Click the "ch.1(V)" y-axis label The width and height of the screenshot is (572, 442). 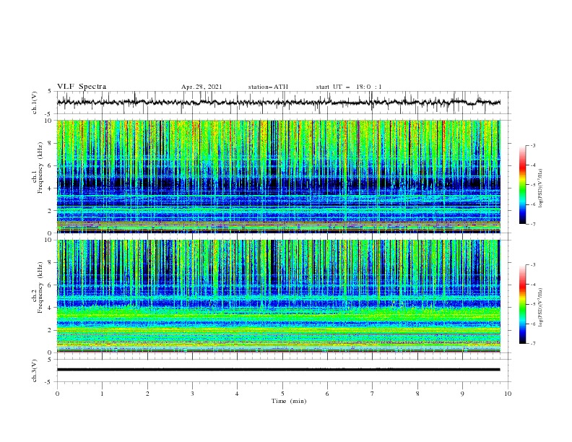point(35,103)
